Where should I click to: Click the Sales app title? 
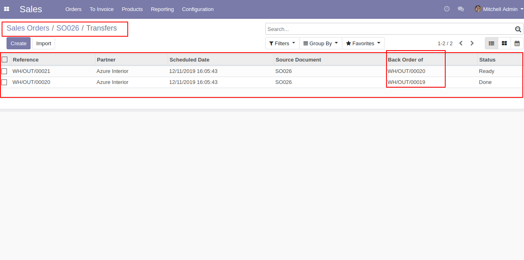[x=31, y=9]
